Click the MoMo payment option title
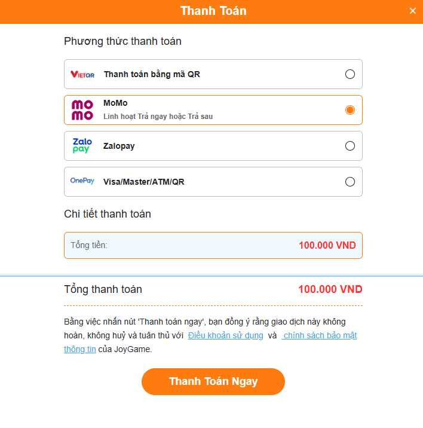The width and height of the screenshot is (423, 428). coord(115,103)
